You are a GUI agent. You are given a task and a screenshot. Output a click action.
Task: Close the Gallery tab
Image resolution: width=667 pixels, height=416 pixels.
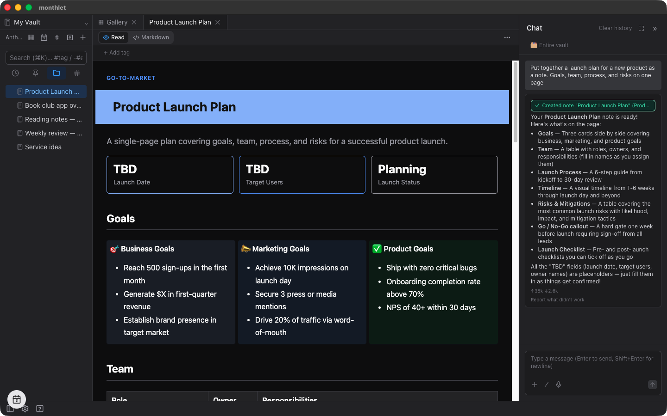click(134, 22)
